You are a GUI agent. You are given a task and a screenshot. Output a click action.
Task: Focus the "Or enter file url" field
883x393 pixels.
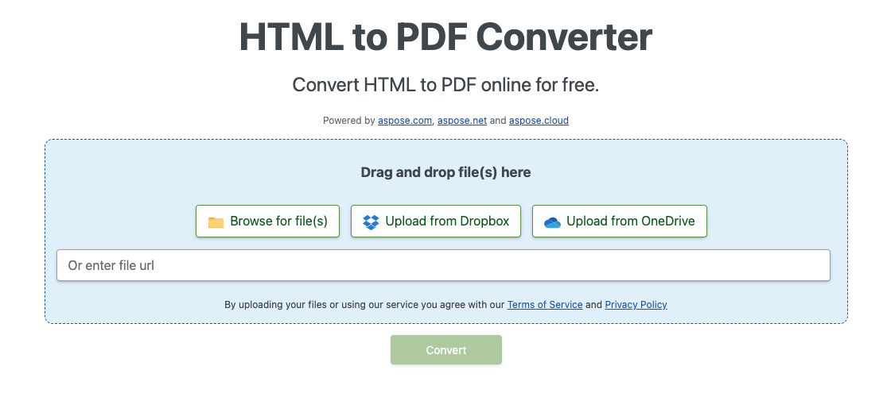(x=443, y=265)
